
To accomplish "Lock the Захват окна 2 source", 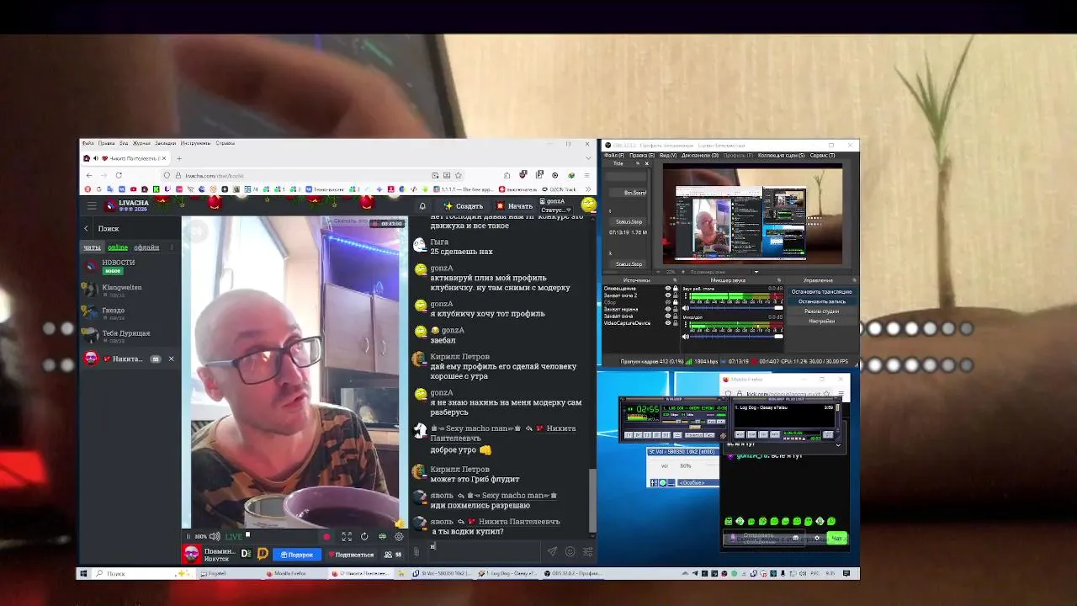I will tap(675, 295).
